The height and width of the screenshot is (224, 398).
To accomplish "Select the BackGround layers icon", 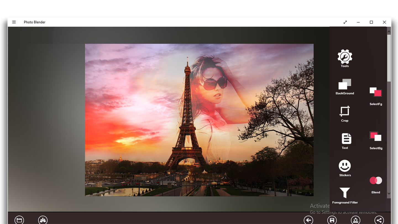I will [x=345, y=84].
